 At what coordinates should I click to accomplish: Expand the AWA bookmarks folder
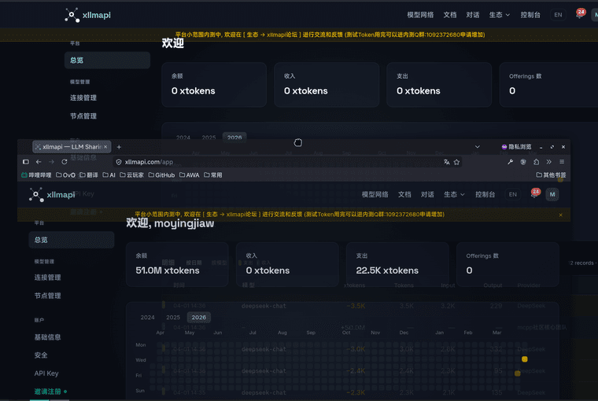(x=189, y=175)
